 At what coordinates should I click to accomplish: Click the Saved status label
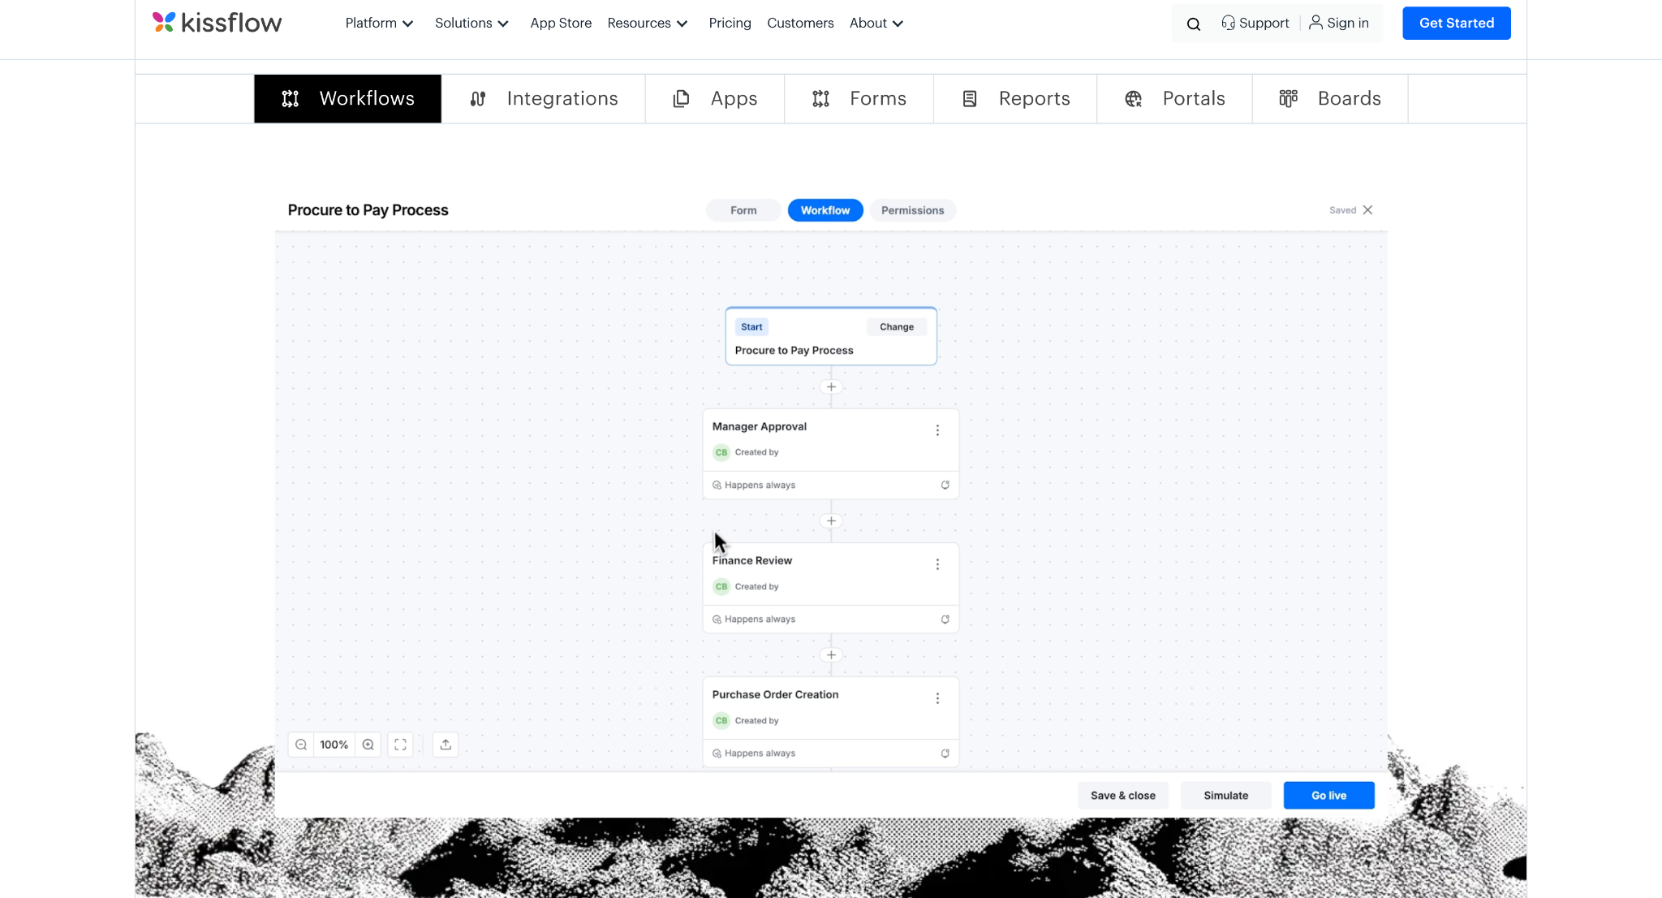click(1342, 210)
